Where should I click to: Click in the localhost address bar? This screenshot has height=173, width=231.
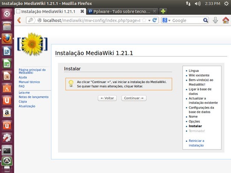coord(92,21)
